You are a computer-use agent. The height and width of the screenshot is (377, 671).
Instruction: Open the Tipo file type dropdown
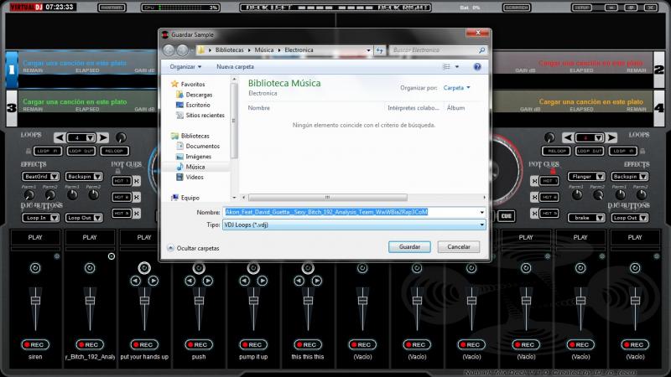coord(354,225)
